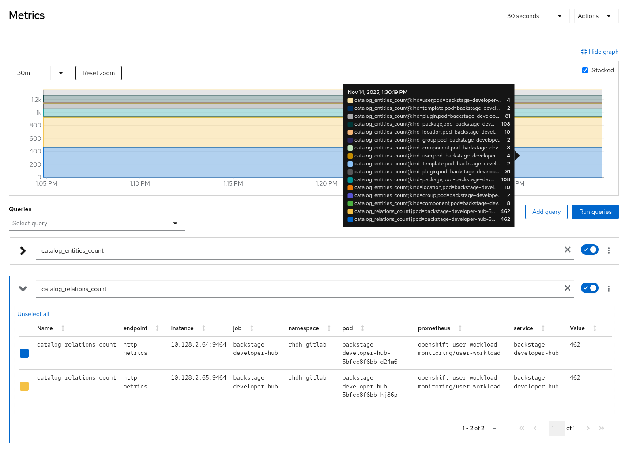
Task: Open kebab menu for catalog_relations_count query
Action: tap(609, 289)
